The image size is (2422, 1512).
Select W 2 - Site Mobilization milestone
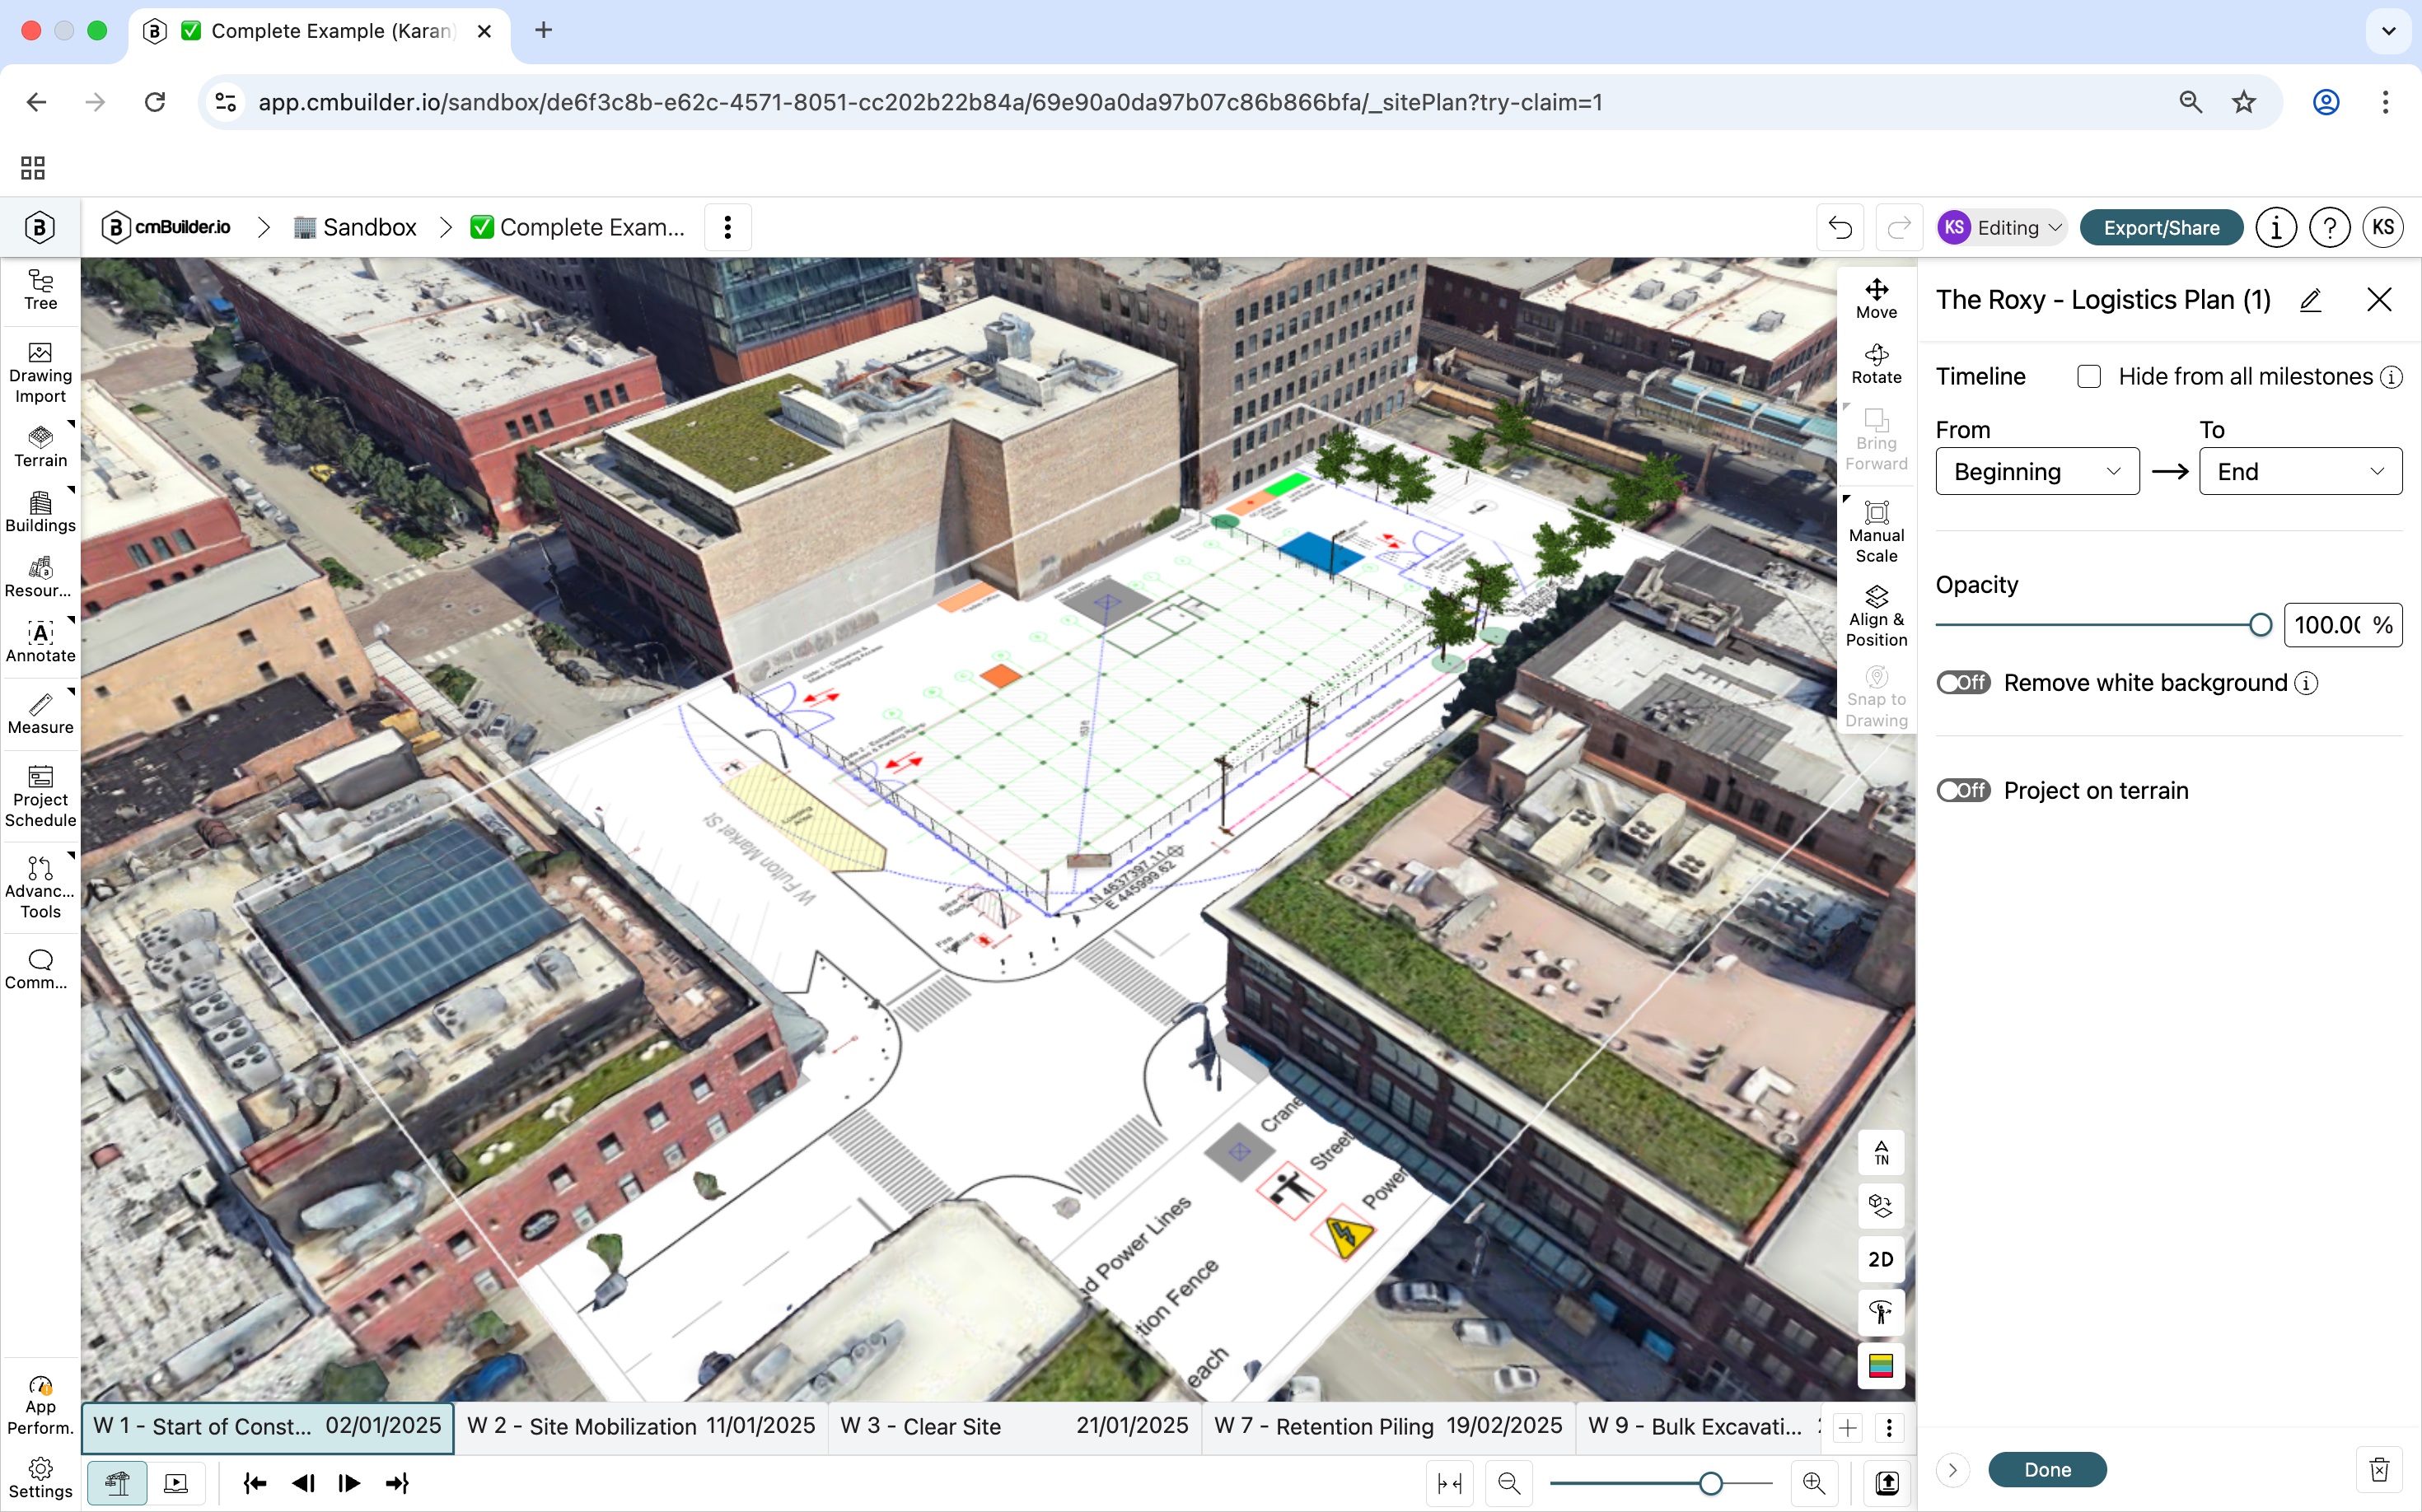pos(641,1427)
